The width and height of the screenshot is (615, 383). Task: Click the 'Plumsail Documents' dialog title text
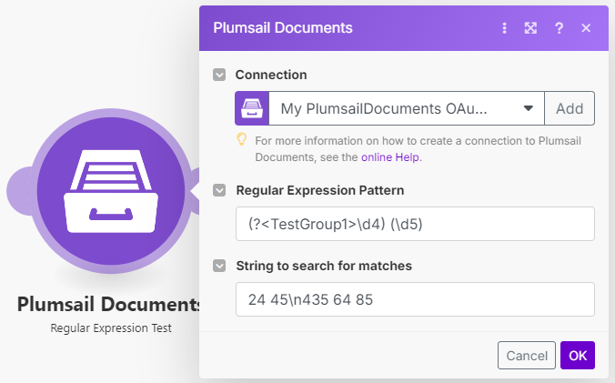(x=283, y=28)
